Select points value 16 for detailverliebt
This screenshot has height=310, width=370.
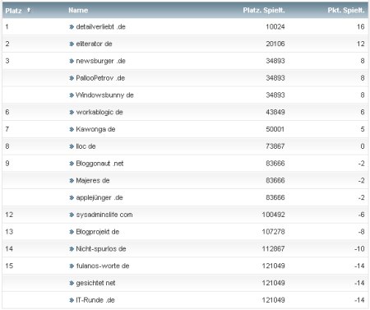(361, 27)
